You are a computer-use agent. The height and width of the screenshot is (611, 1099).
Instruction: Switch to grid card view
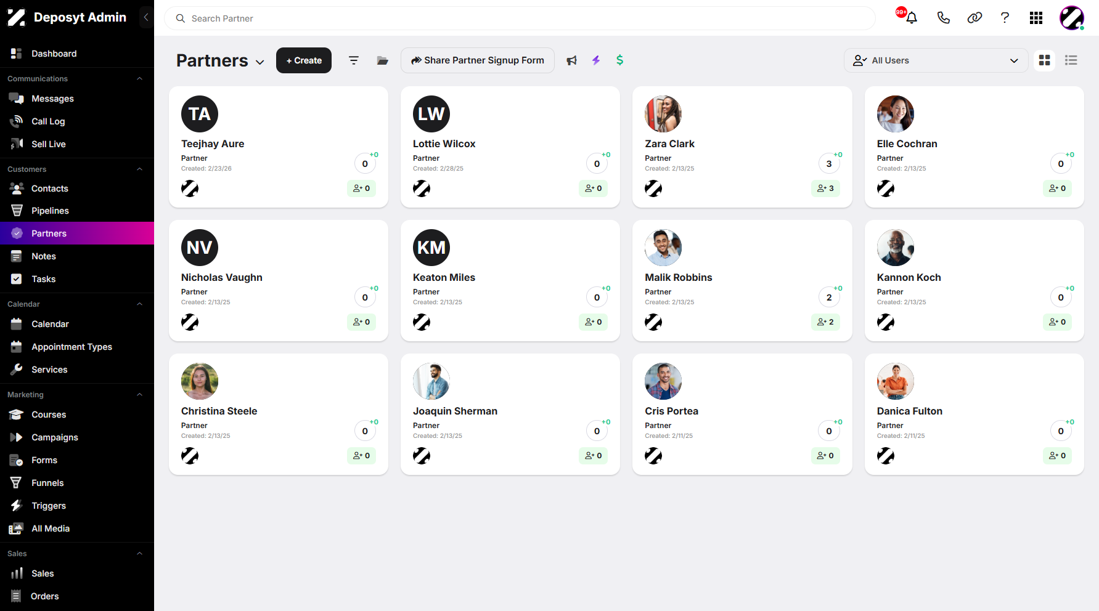[x=1044, y=60]
